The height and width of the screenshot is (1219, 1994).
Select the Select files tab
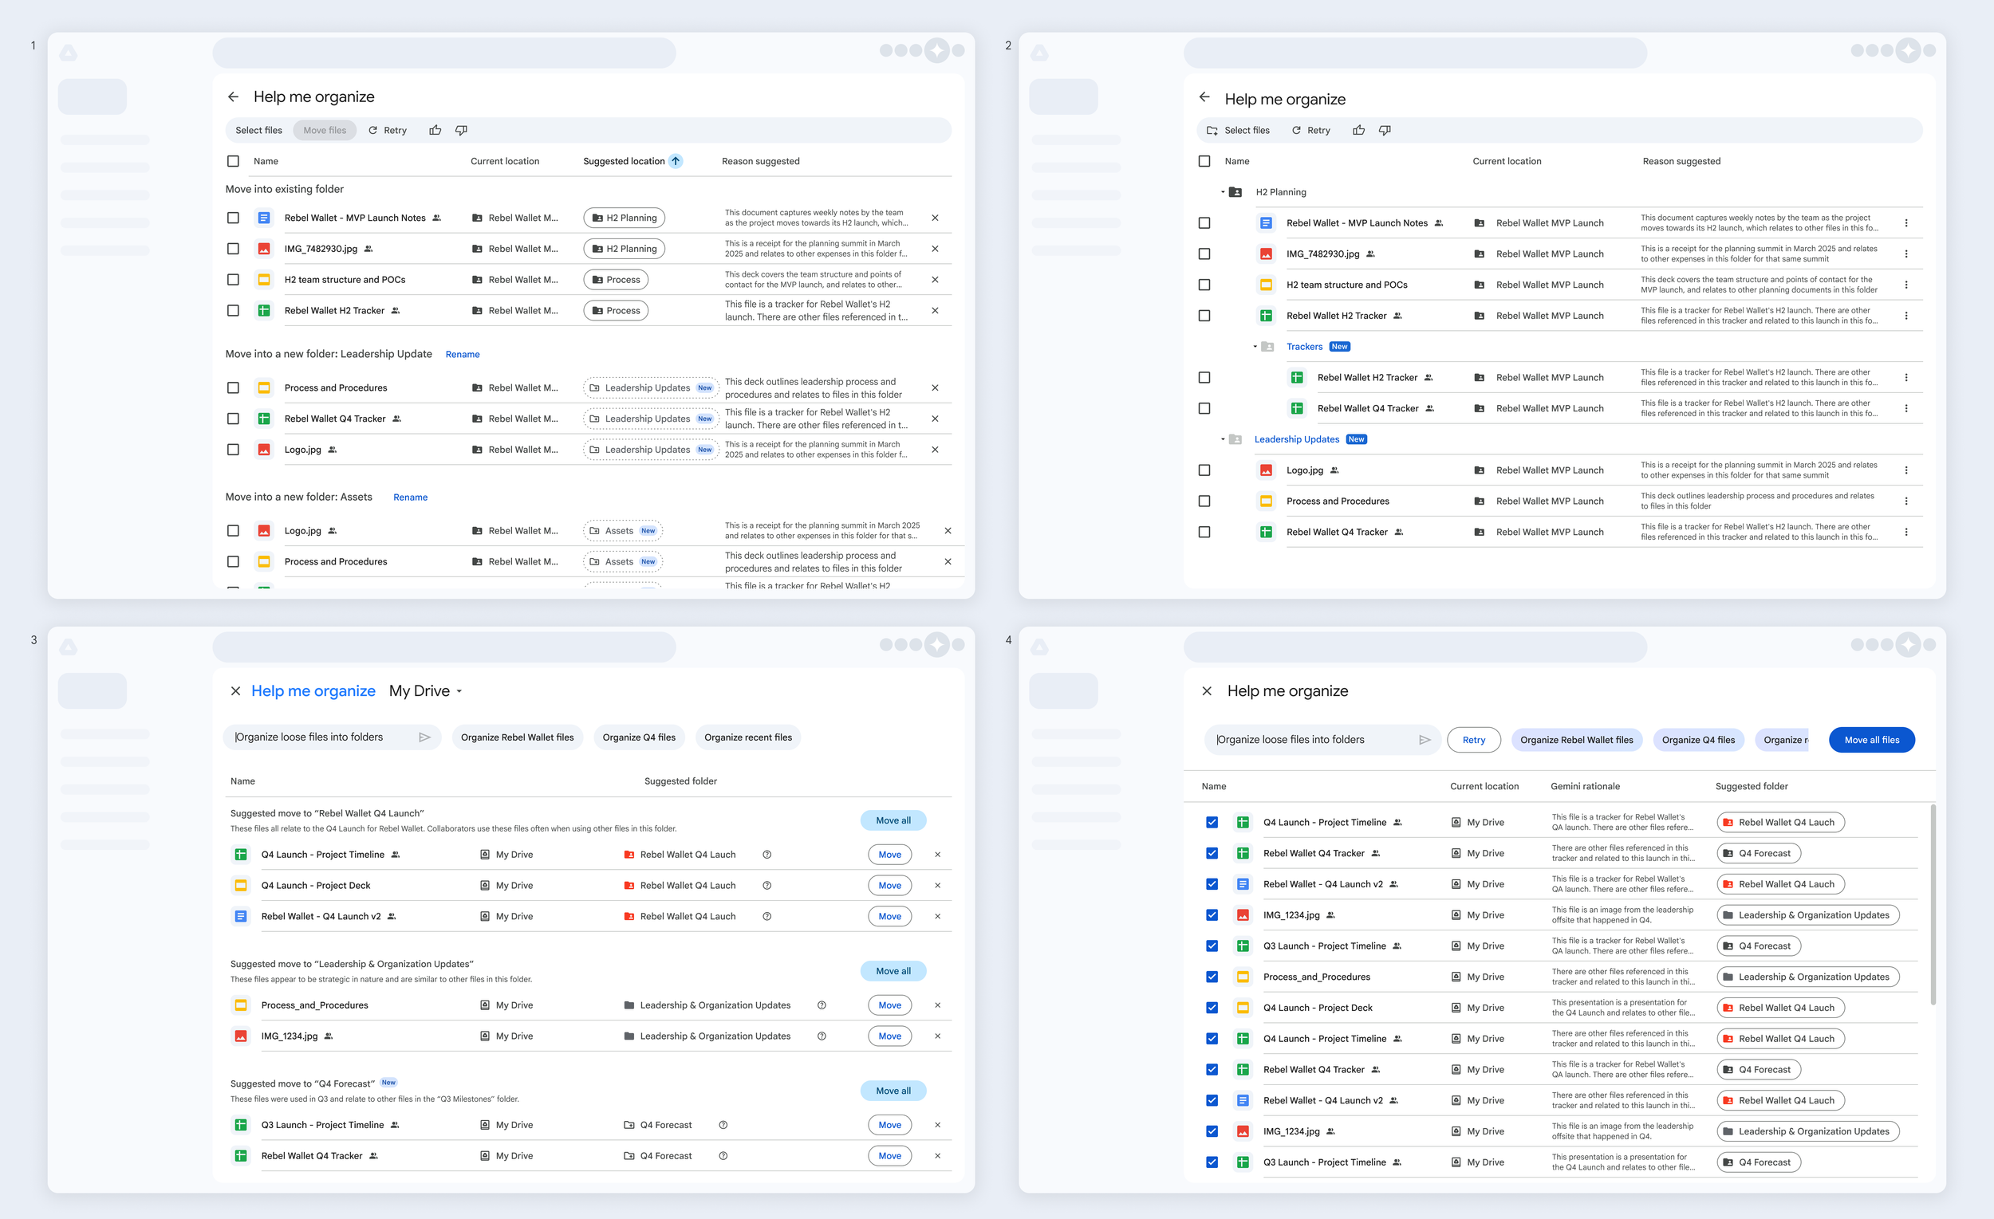(x=258, y=129)
